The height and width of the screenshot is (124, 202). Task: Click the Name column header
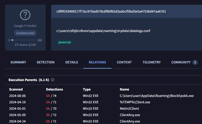pos(124,89)
